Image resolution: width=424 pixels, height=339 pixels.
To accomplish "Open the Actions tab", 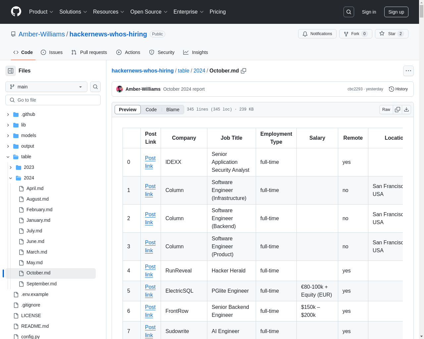I will (x=128, y=52).
